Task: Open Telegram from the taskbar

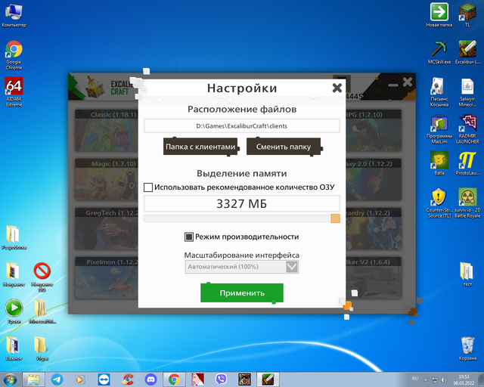Action: pos(57,379)
